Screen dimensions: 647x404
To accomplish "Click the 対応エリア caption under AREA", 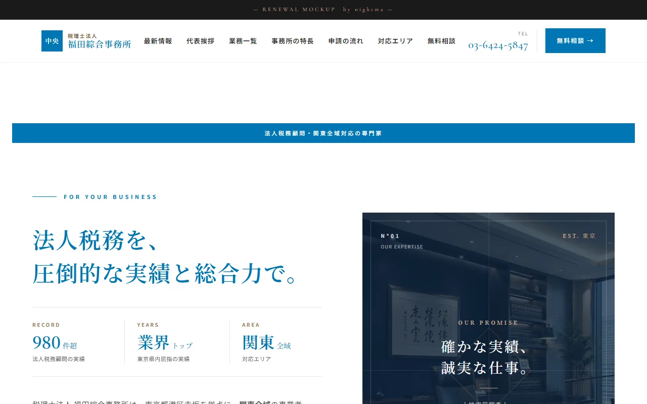I will [x=256, y=359].
